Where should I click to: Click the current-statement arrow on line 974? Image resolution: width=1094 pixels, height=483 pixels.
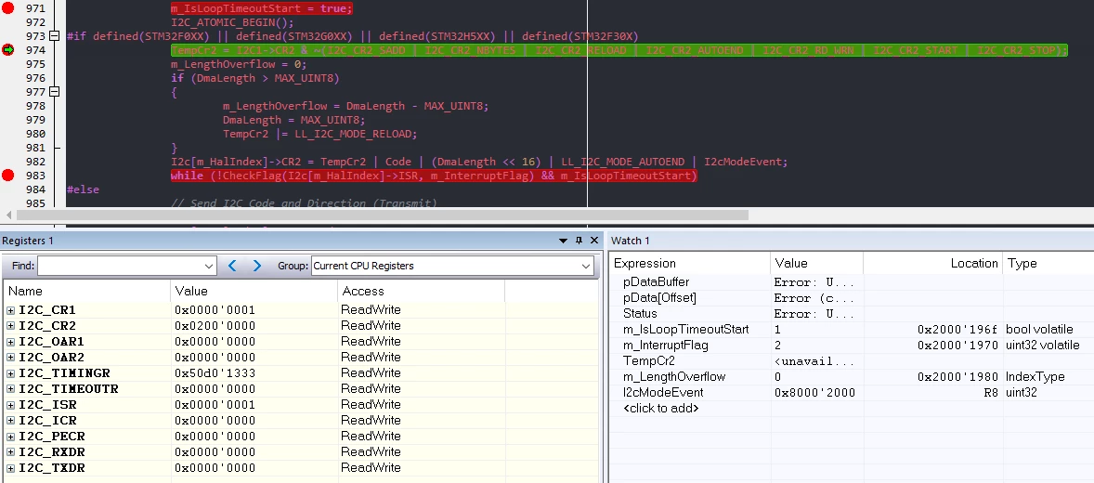[x=7, y=49]
